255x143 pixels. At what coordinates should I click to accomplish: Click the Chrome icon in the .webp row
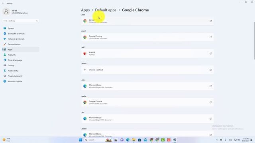pos(85,102)
